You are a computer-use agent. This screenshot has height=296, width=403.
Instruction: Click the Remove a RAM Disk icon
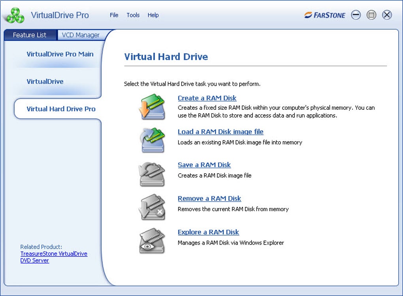click(152, 207)
